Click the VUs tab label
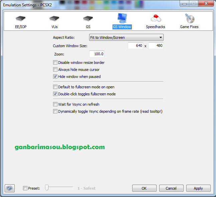 pyautogui.click(x=54, y=27)
